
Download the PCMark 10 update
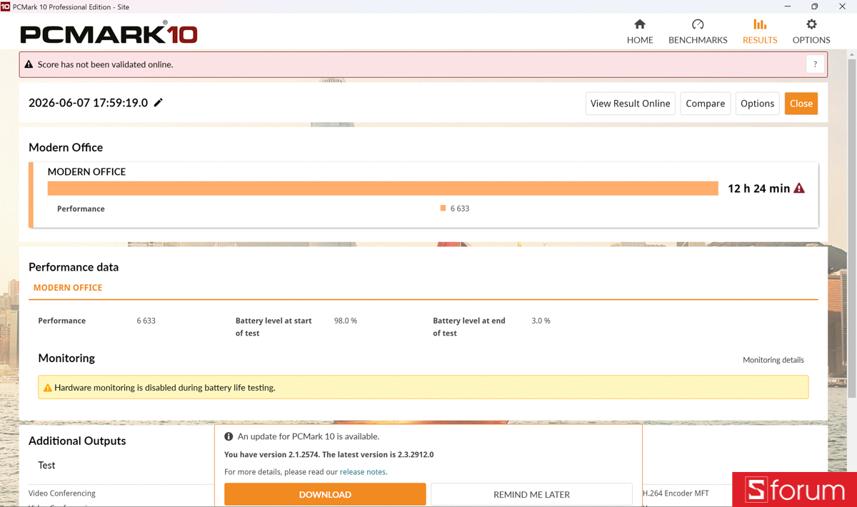(x=325, y=494)
